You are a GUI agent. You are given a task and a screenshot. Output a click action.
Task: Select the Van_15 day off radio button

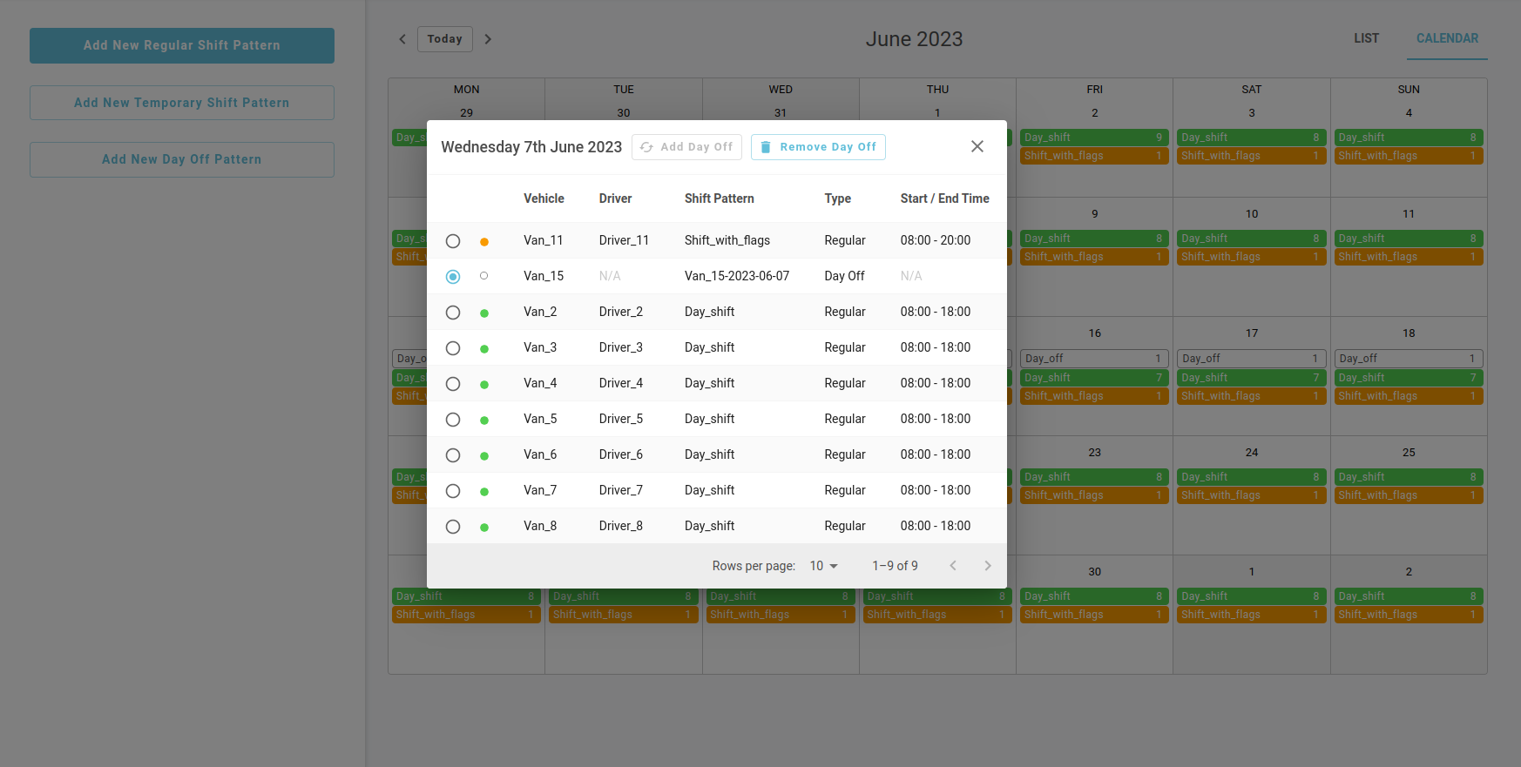click(453, 277)
